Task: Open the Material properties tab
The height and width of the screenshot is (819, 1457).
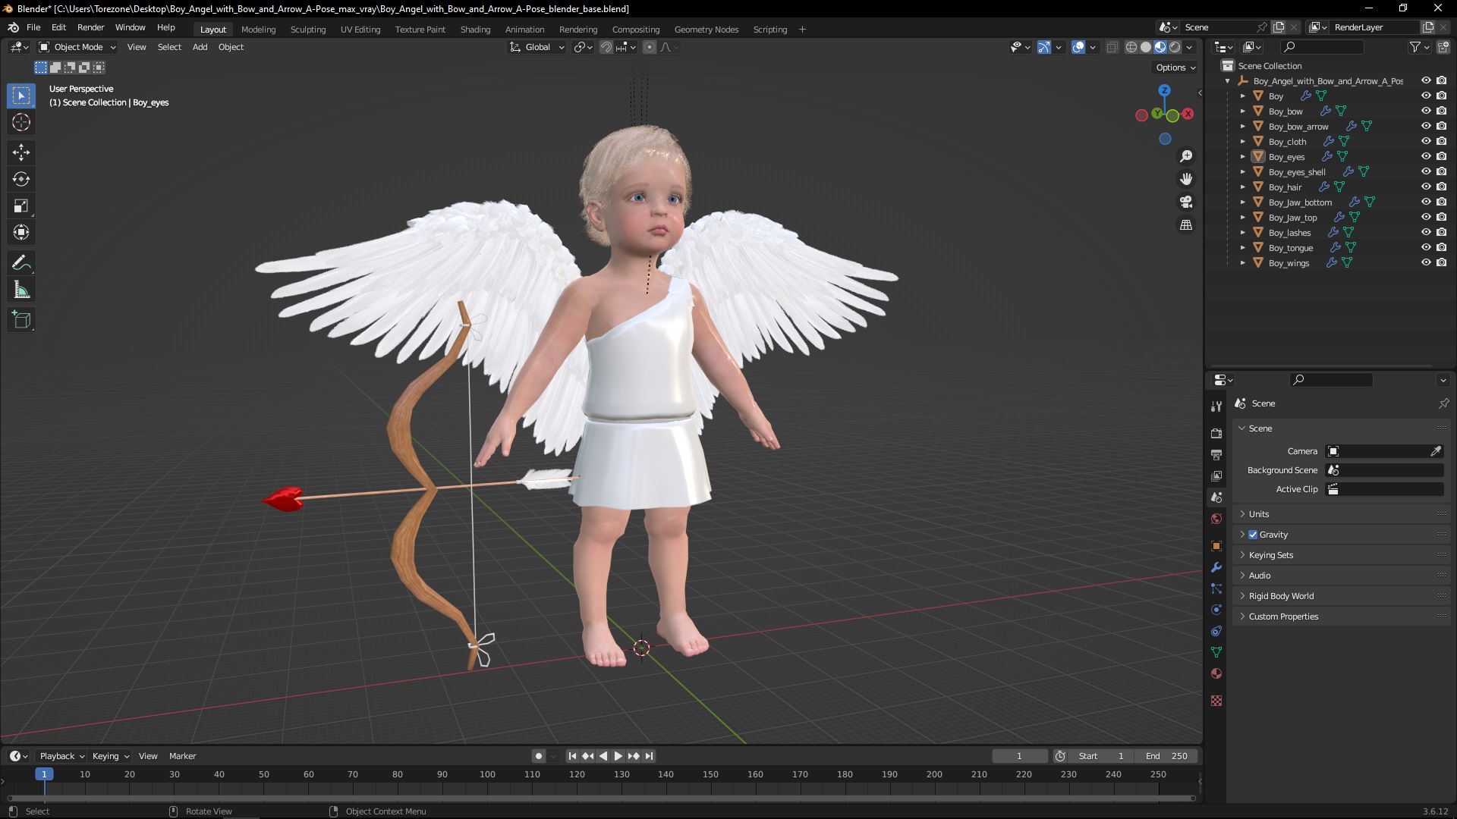Action: pyautogui.click(x=1216, y=673)
